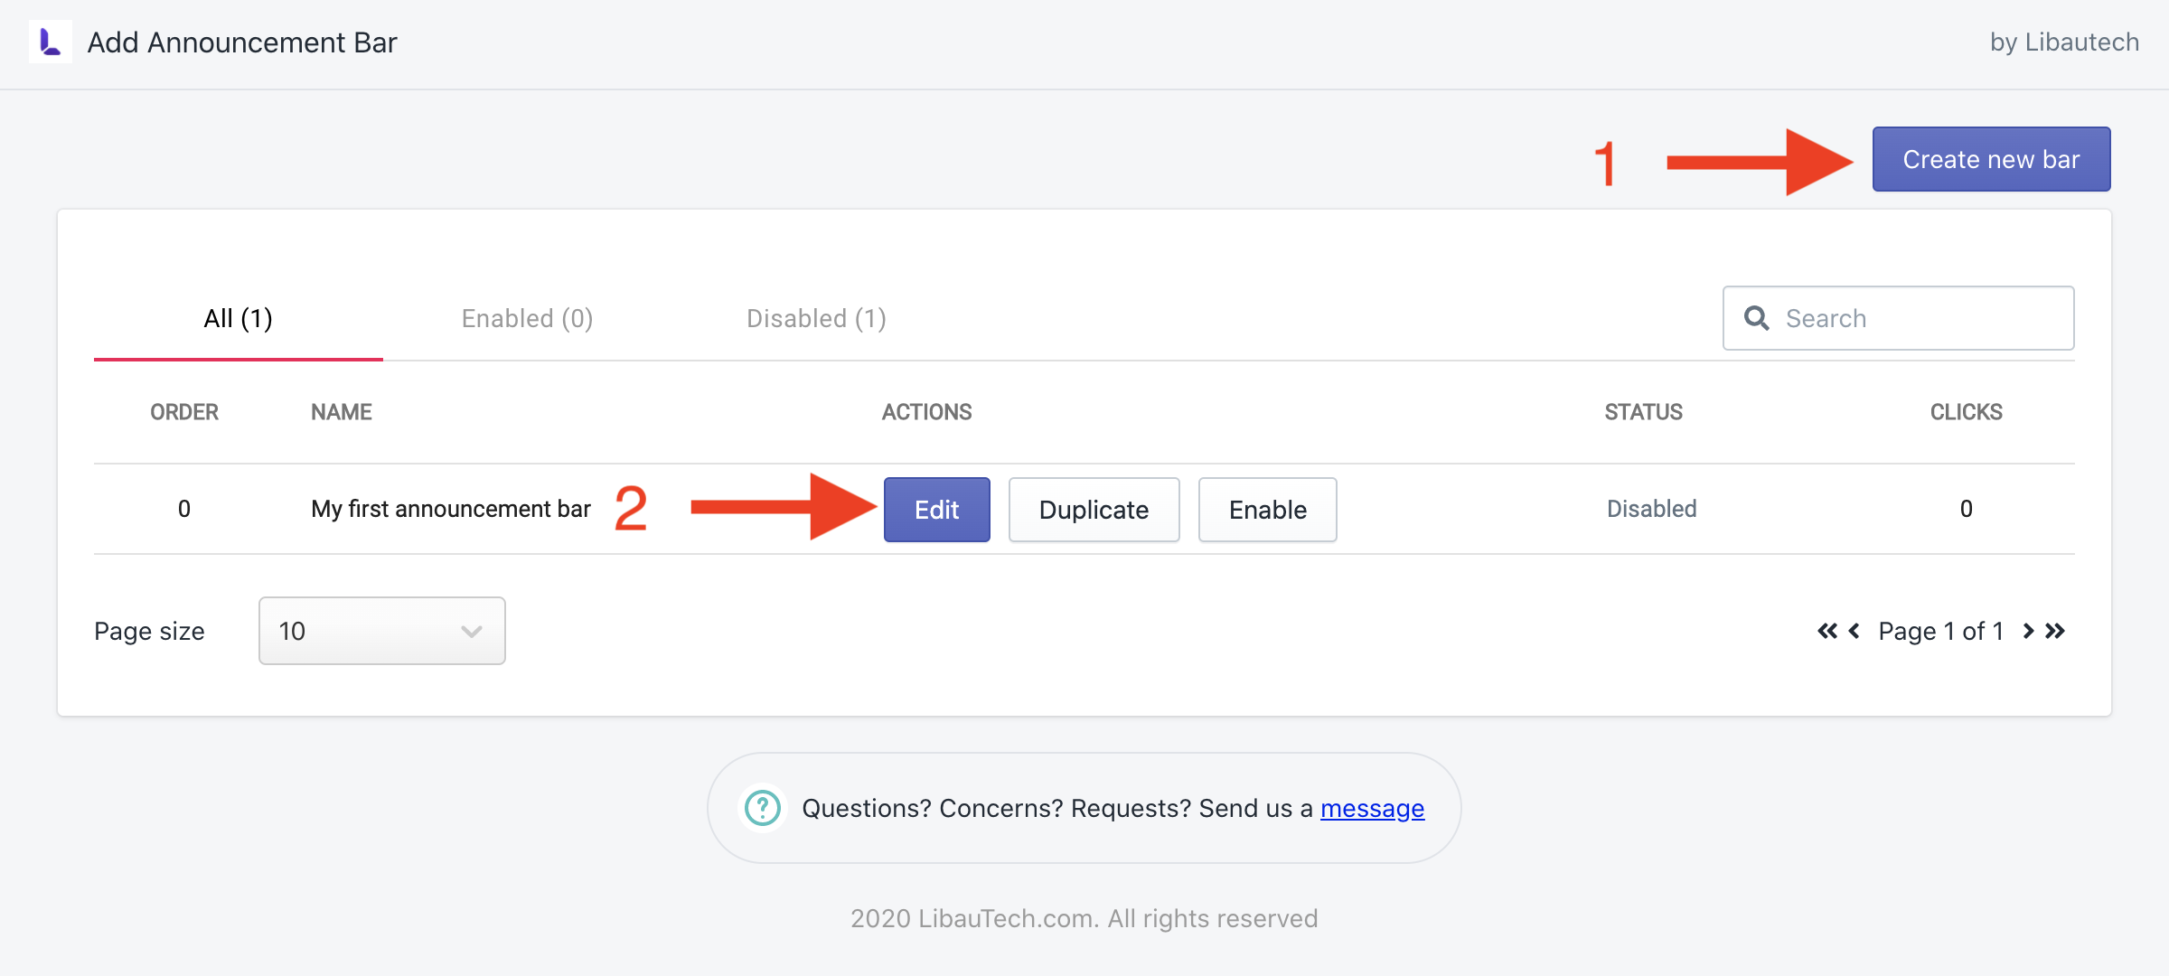
Task: Click the search magnifier icon
Action: 1756,318
